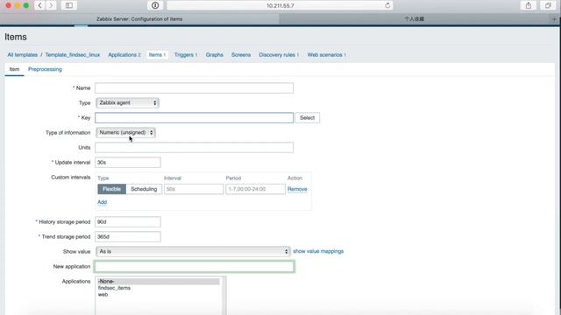Screen dimensions: 561x315
Task: Click Select button next to Key
Action: [307, 118]
